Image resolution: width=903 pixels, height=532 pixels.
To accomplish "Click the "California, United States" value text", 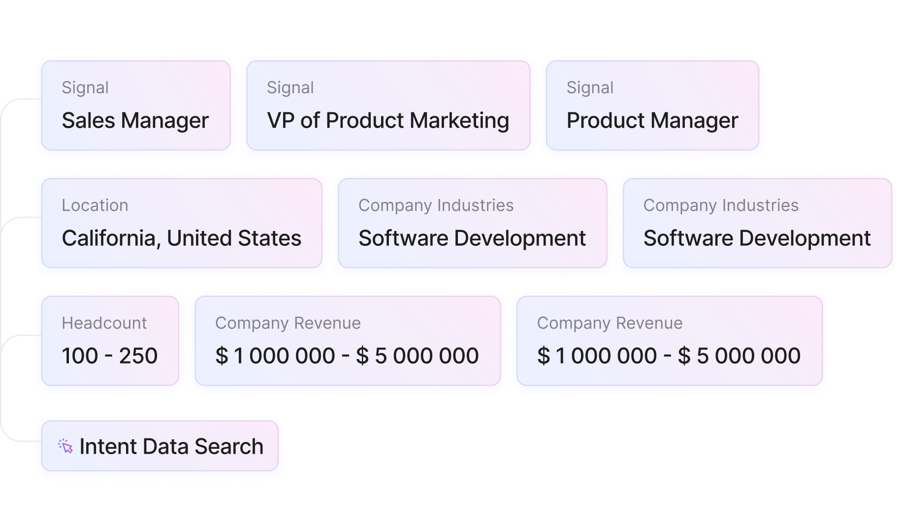I will click(182, 238).
